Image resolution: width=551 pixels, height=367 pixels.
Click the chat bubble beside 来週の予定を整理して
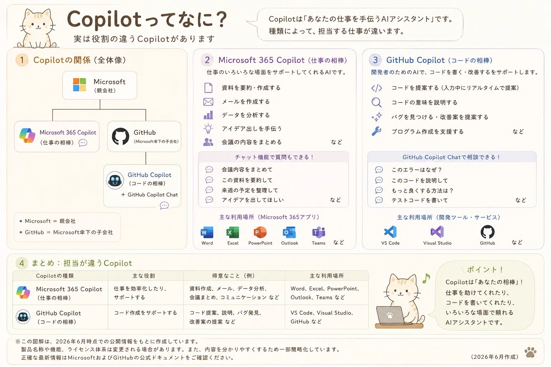(209, 190)
